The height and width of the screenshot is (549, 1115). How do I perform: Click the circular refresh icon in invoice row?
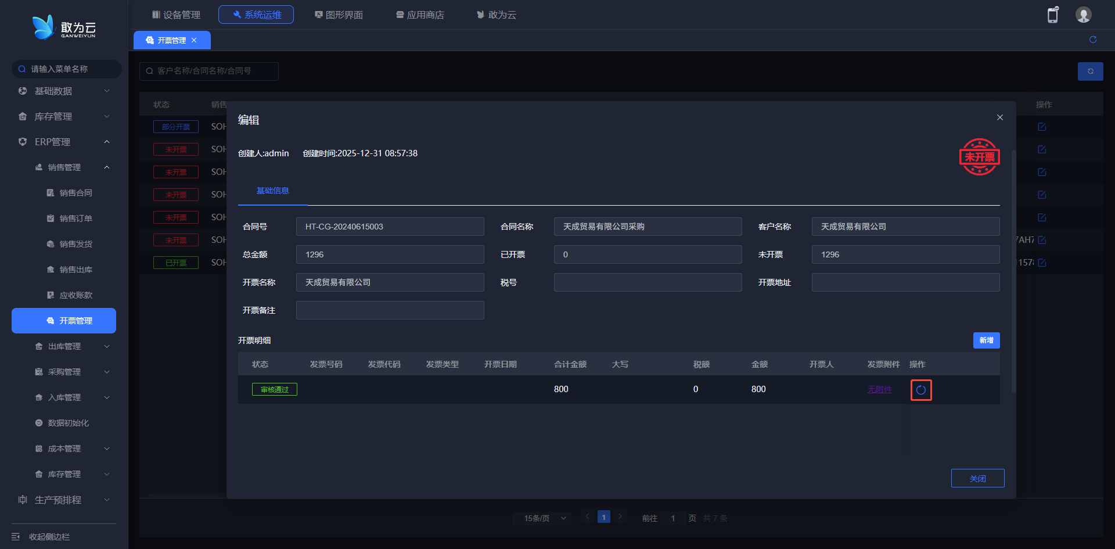(x=920, y=390)
